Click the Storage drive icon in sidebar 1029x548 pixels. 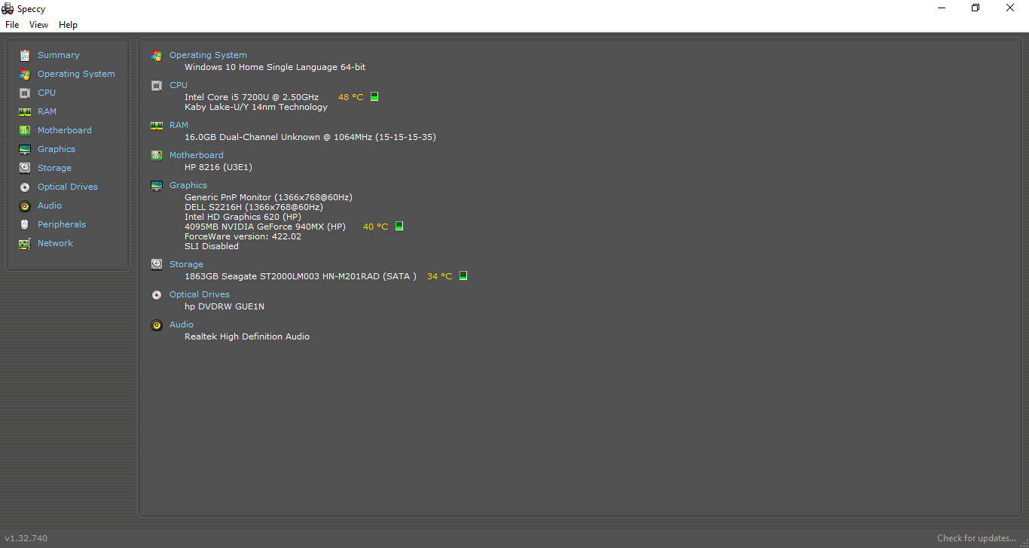[25, 168]
